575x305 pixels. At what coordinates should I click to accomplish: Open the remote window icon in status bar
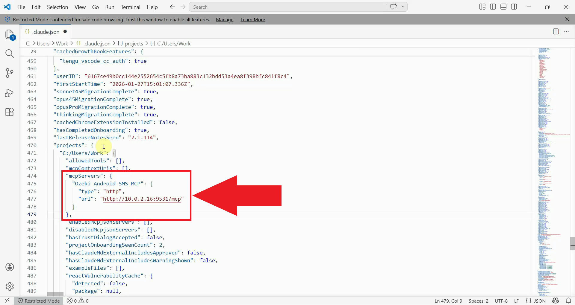tap(7, 301)
